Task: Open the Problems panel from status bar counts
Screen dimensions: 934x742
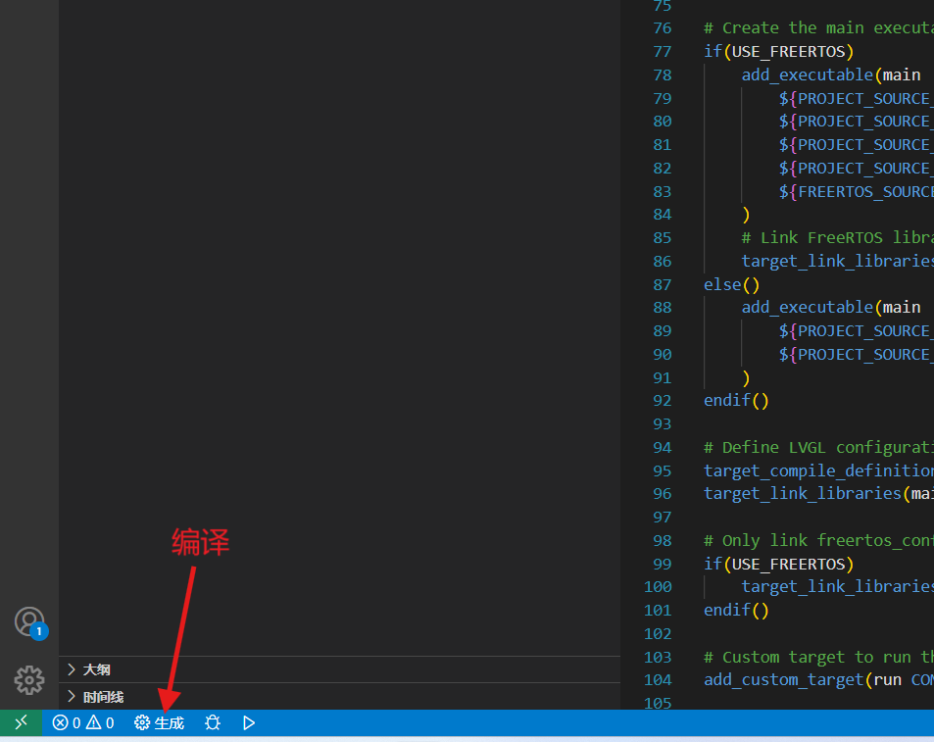Action: point(78,722)
